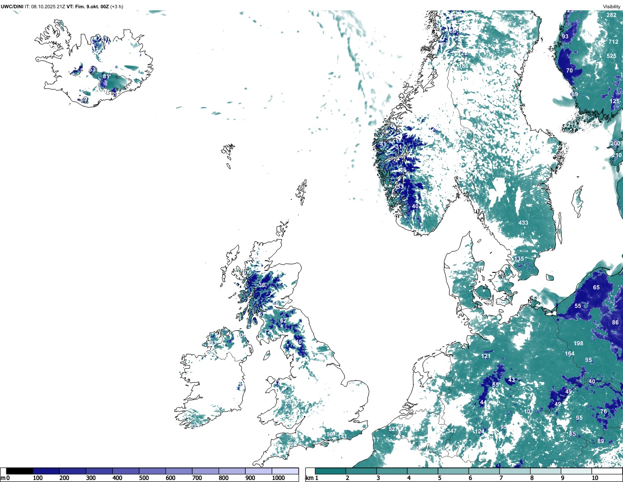Click the 9–10 km lightest legend swatch
Screen dimensions: 623x482
tap(577, 471)
